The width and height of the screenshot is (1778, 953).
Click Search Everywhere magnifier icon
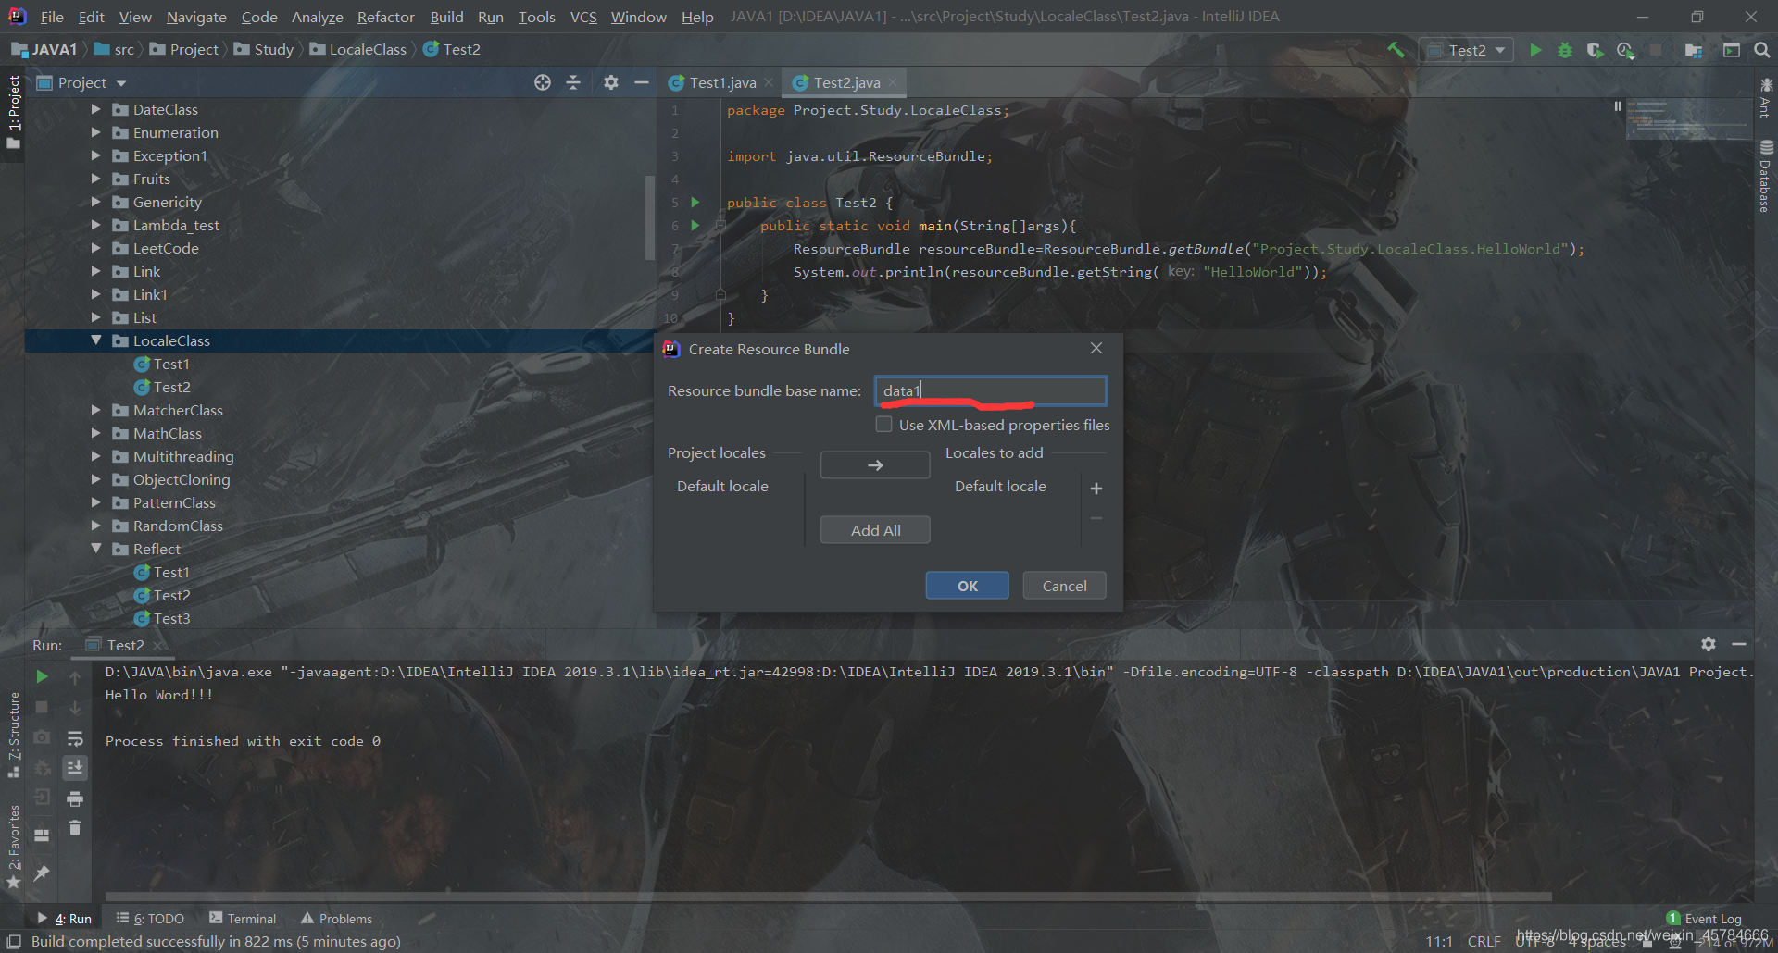1762,50
